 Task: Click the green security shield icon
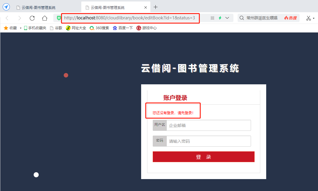pyautogui.click(x=59, y=18)
